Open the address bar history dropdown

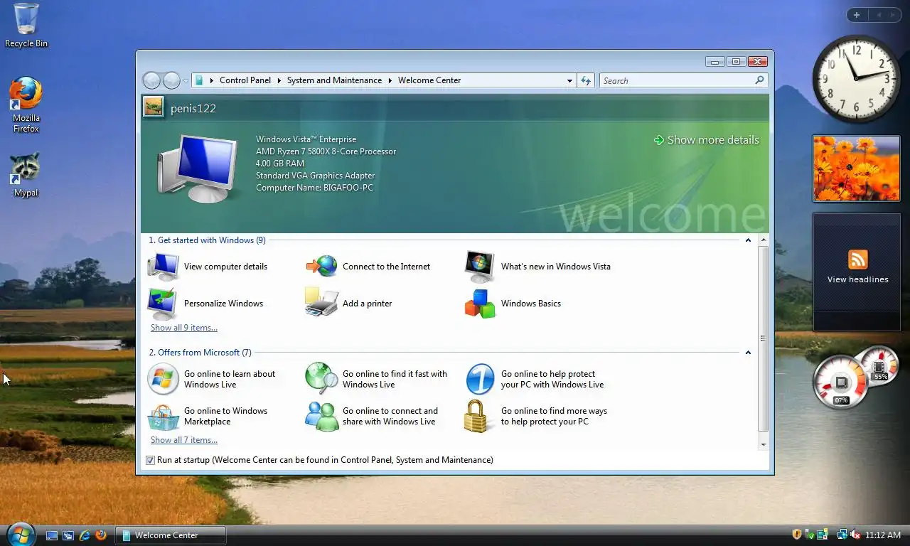tap(569, 81)
